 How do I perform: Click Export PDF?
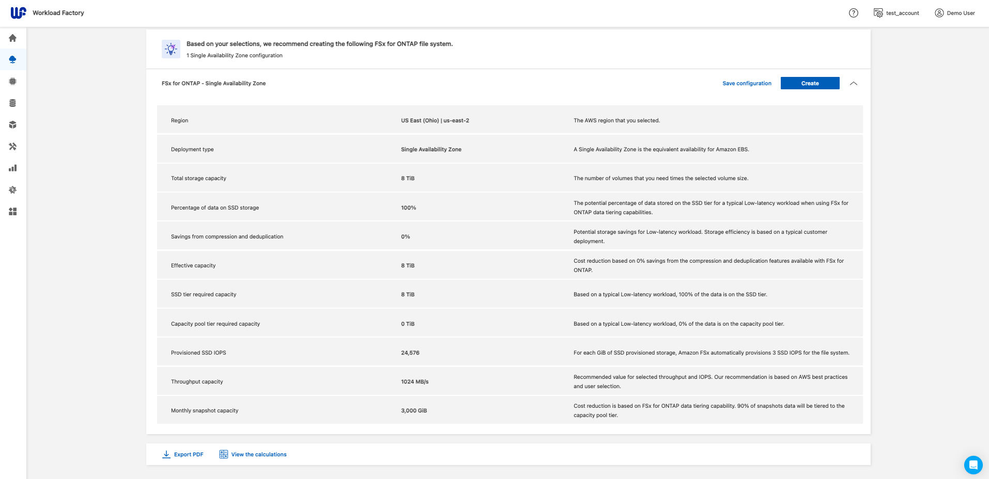coord(183,455)
